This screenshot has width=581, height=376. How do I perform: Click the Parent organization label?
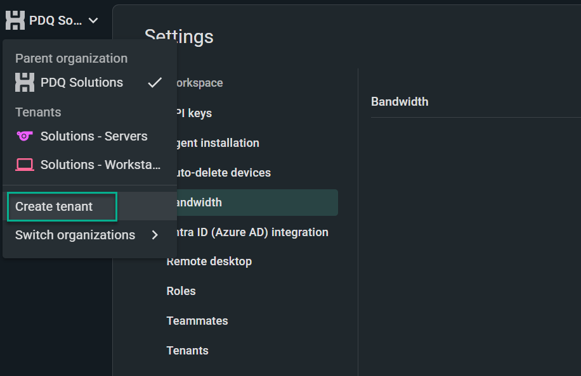pos(71,58)
